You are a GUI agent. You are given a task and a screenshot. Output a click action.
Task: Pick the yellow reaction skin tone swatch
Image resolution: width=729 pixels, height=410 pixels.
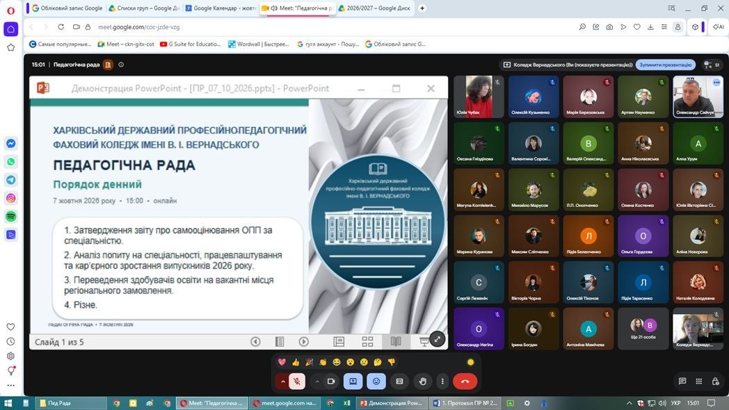470,362
